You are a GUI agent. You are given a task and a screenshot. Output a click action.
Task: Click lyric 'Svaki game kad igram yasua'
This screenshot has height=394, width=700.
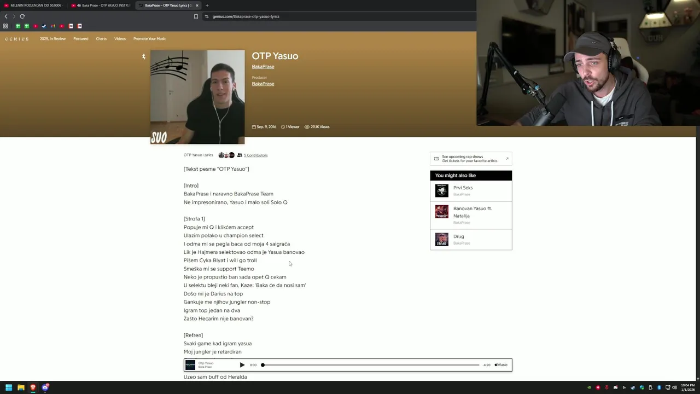point(218,344)
